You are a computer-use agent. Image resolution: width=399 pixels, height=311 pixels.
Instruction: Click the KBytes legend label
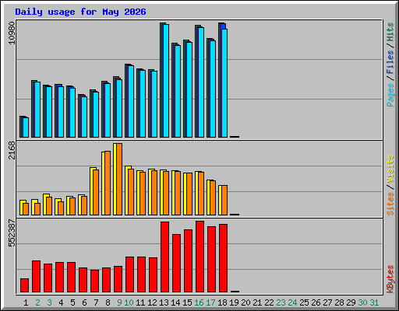(390, 279)
